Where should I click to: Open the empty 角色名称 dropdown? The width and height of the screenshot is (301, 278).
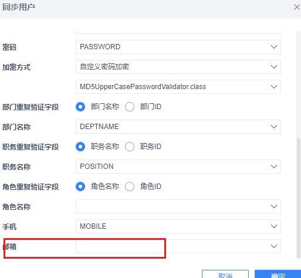pyautogui.click(x=178, y=206)
